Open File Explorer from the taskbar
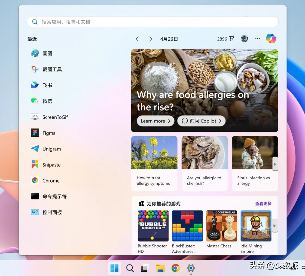The height and width of the screenshot is (276, 305). click(x=160, y=268)
